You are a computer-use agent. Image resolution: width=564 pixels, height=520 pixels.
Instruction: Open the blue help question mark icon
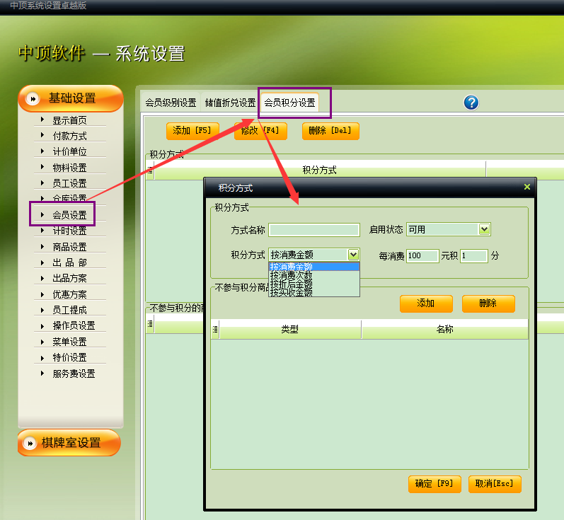[x=471, y=103]
